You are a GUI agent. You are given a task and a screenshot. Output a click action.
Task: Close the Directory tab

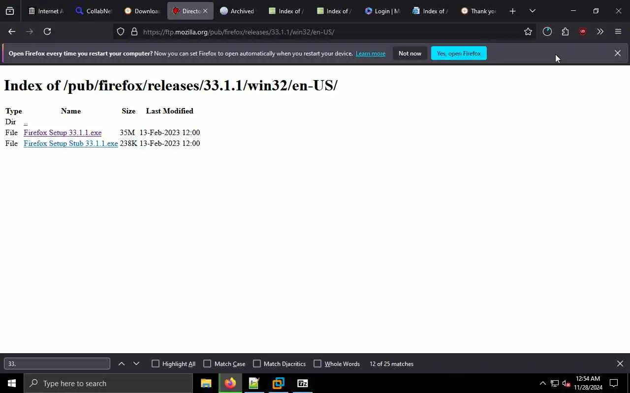click(x=205, y=11)
